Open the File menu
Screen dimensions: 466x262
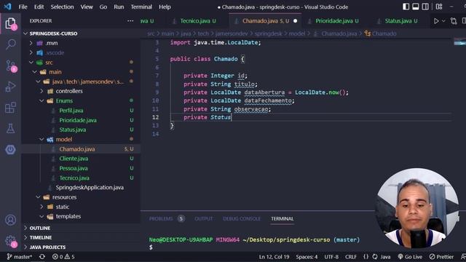pyautogui.click(x=23, y=7)
